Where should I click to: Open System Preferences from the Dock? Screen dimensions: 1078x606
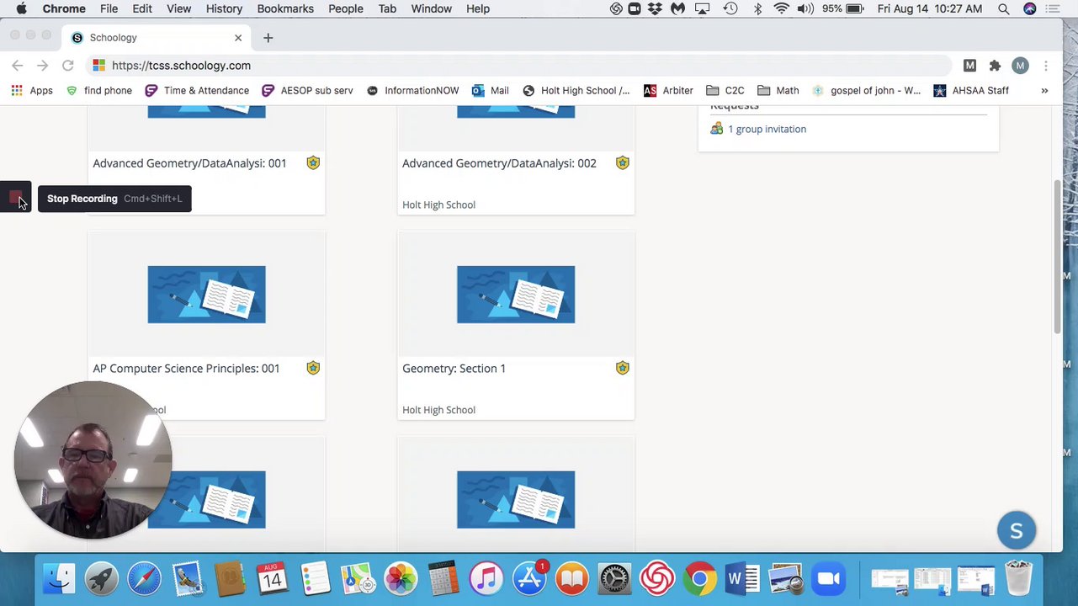click(x=614, y=579)
